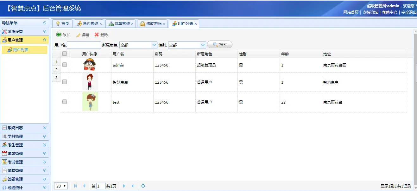Go to previous page pagination icon
417x191 pixels.
pyautogui.click(x=84, y=186)
